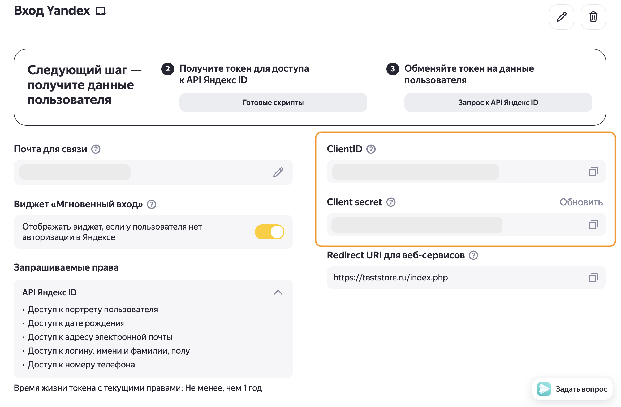
Task: Open help for ClientID field
Action: pos(371,149)
